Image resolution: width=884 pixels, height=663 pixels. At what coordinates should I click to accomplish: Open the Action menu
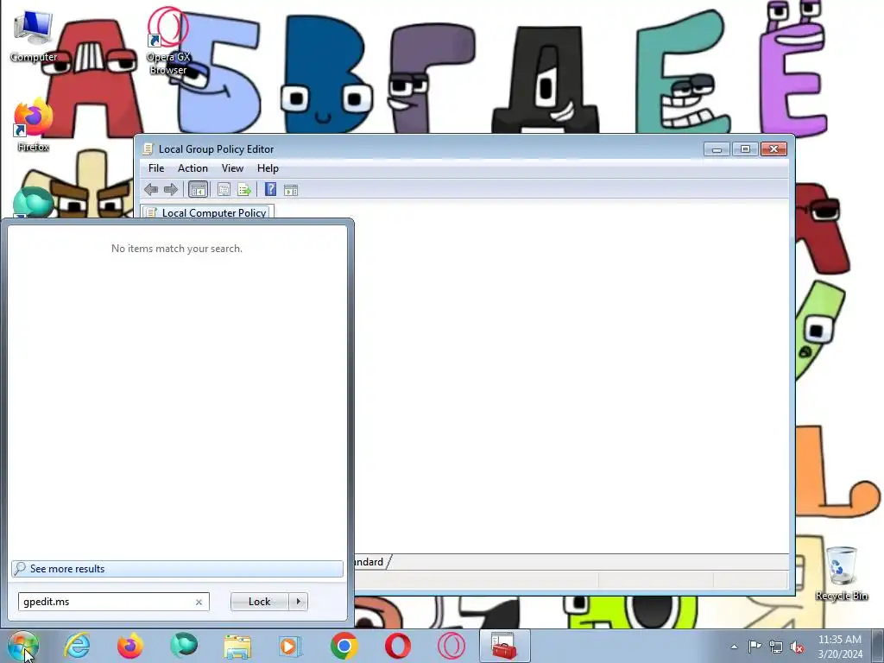coord(193,168)
